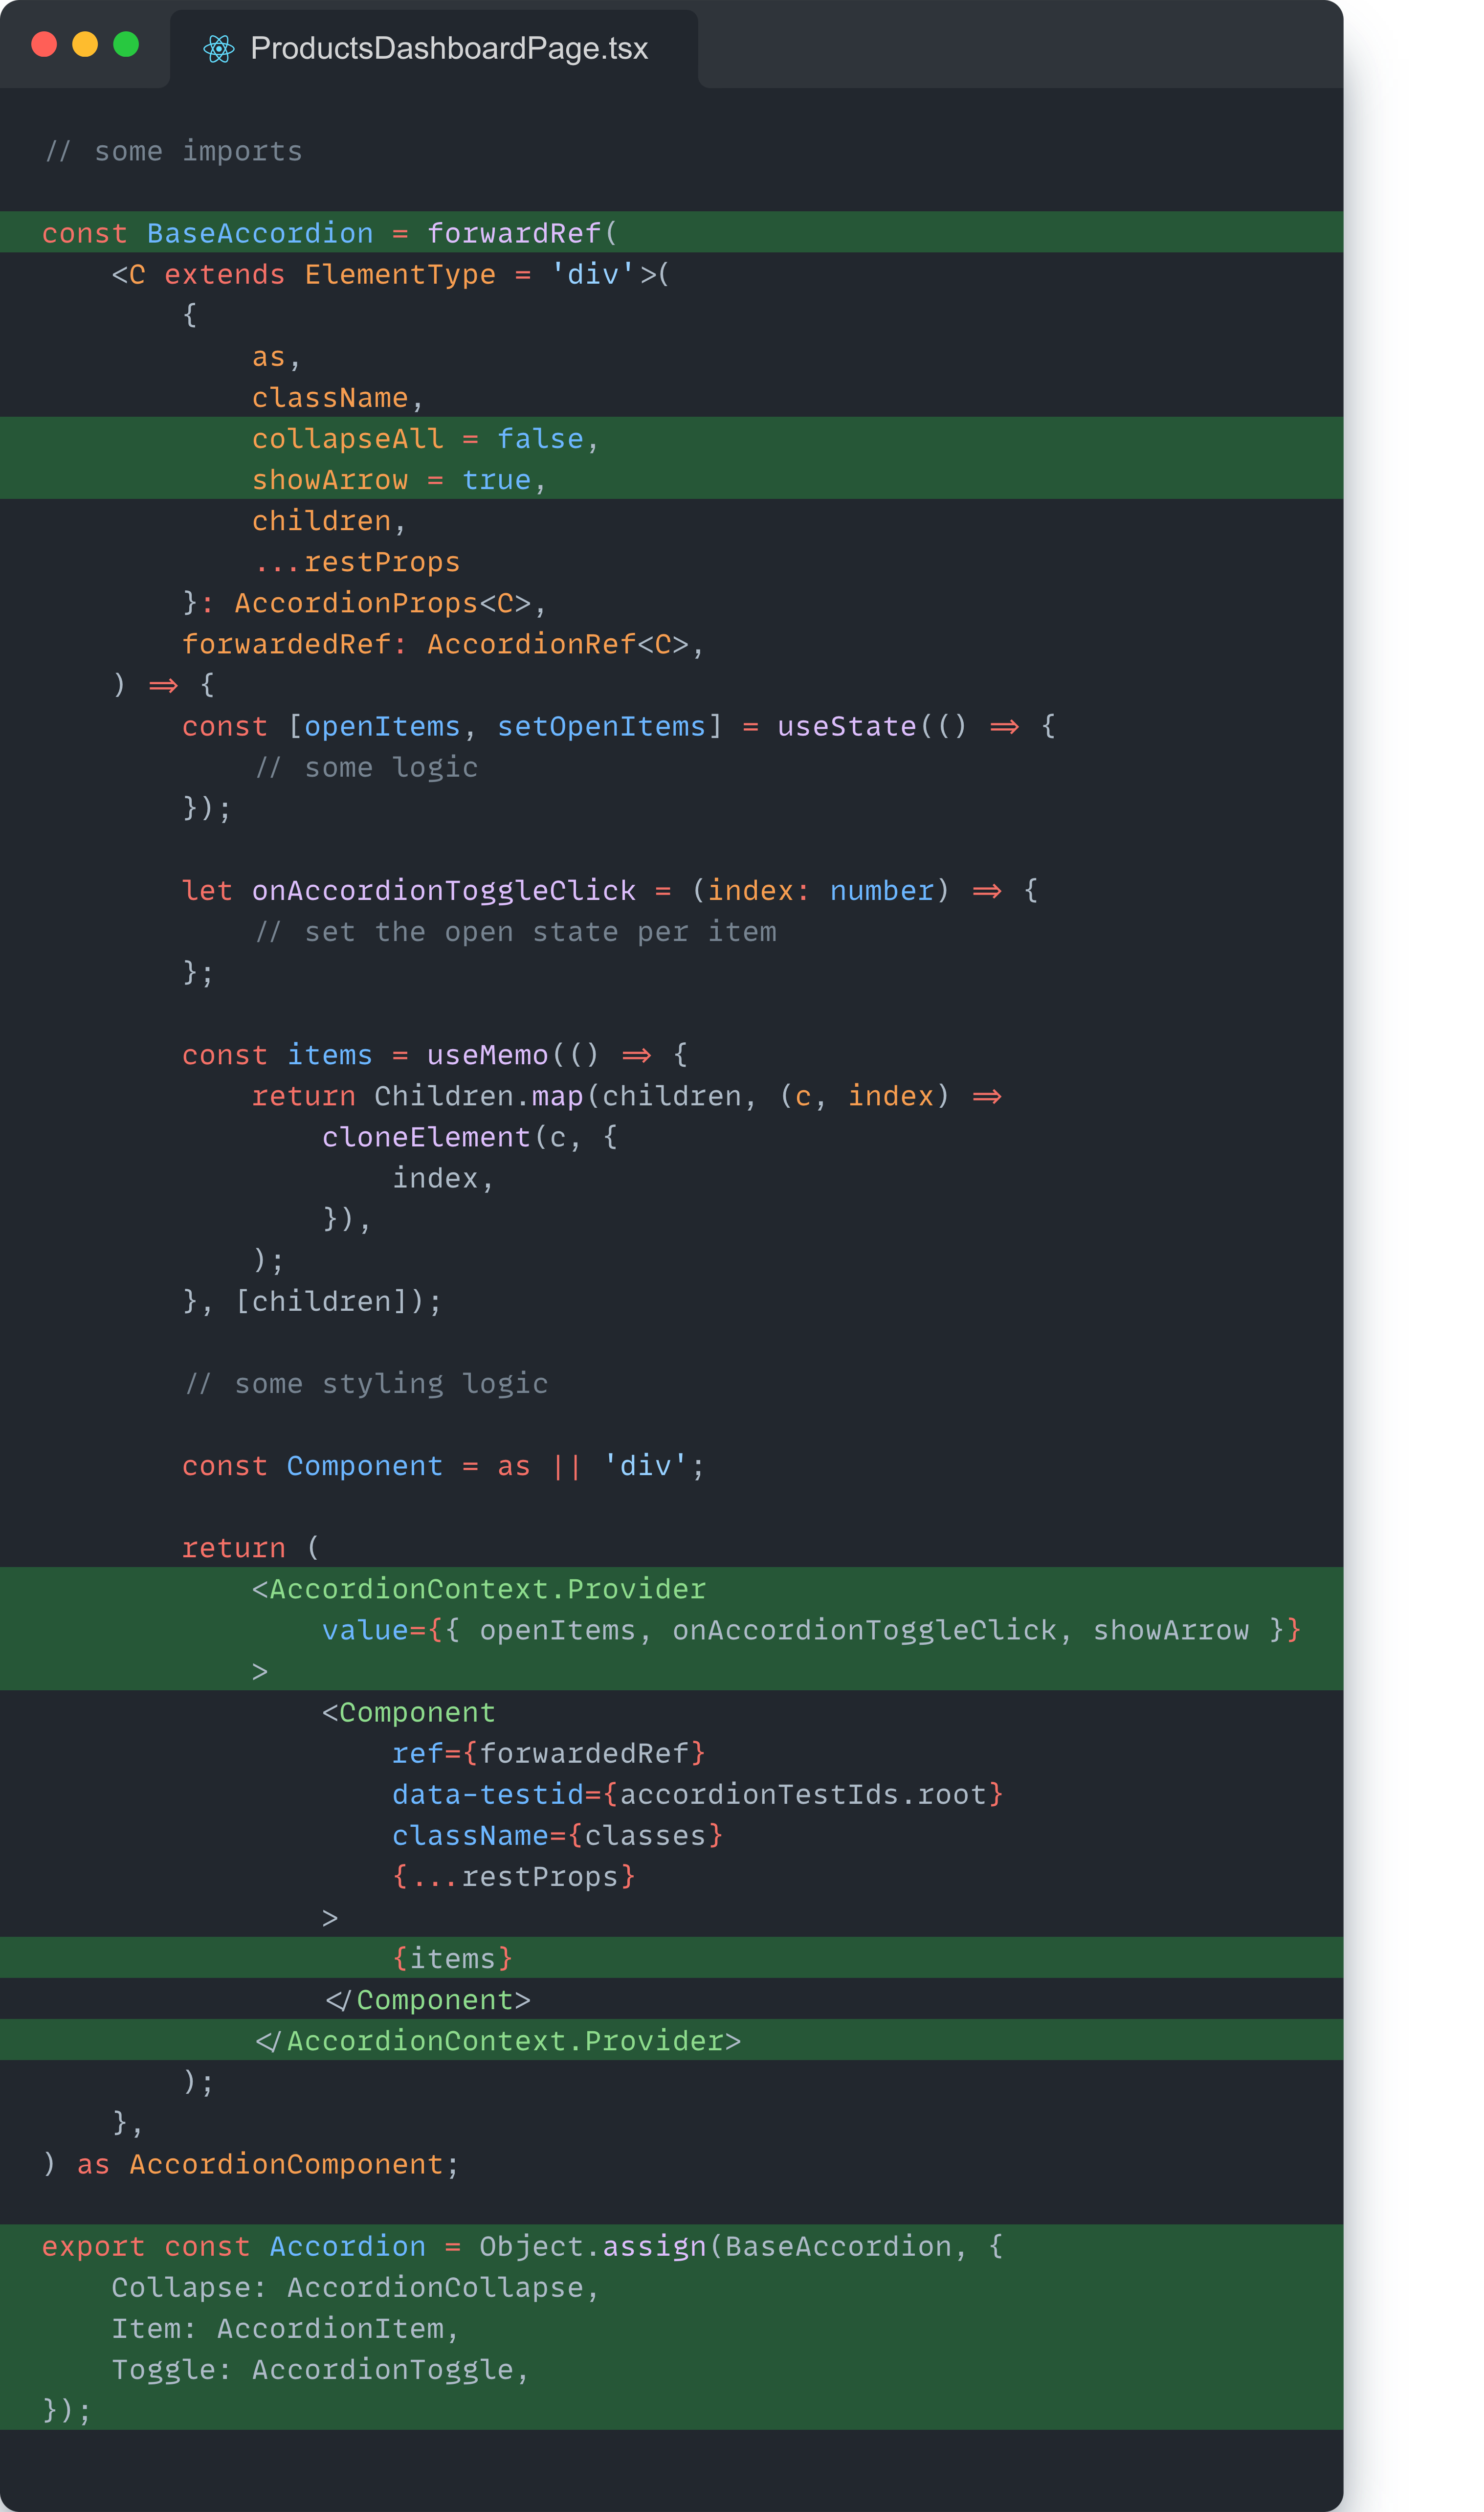Click the "className," destructured prop line

[x=338, y=398]
